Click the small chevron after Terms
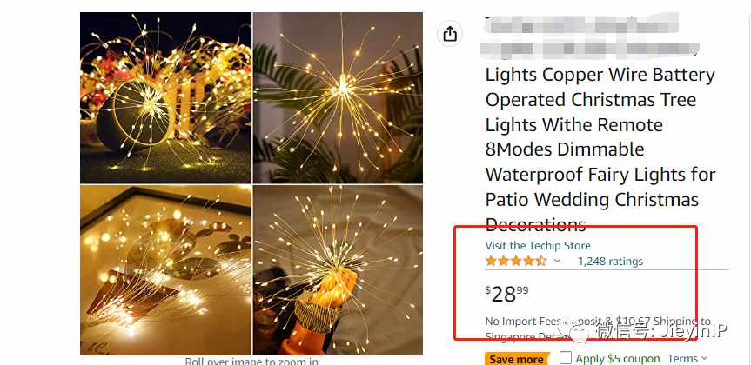751x365 pixels. [704, 358]
